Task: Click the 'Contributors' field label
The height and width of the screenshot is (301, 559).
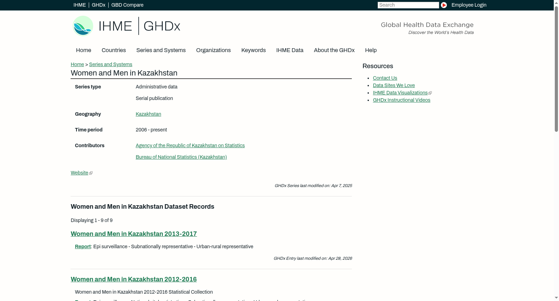Action: point(90,145)
